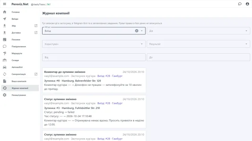Viewport: 252px width, 141px height.
Task: Open synchronization external link icon
Action: click(x=36, y=74)
